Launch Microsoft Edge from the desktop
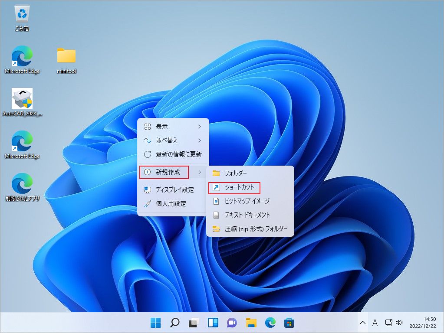This screenshot has width=444, height=333. tap(21, 56)
